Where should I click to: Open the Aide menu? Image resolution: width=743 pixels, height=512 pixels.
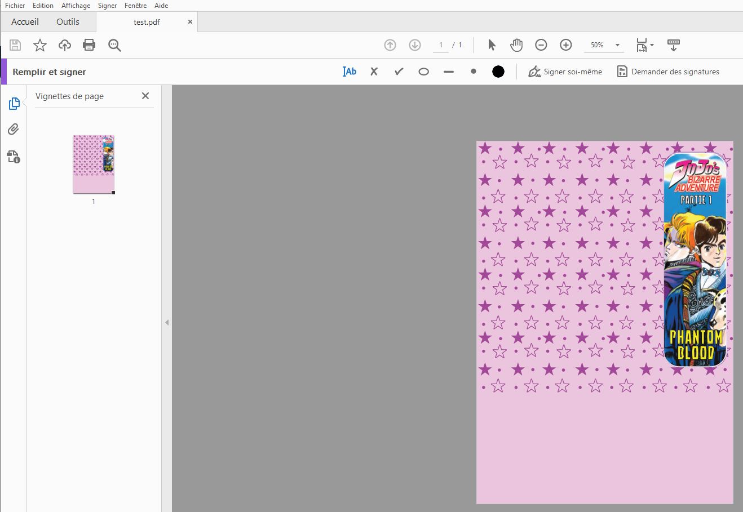pyautogui.click(x=161, y=5)
